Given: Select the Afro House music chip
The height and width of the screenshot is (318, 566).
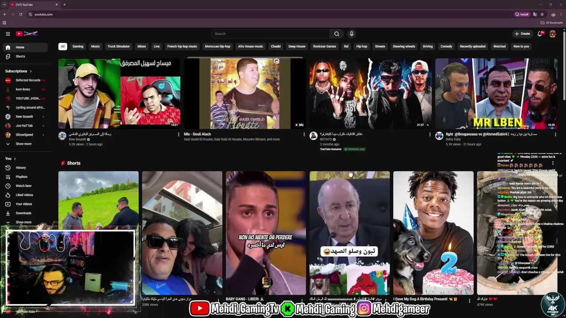Looking at the screenshot, I should (251, 46).
